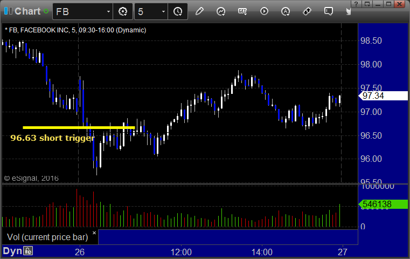Click the trade arrows icon
Screen dimensions: 410x259
[x=307, y=11]
